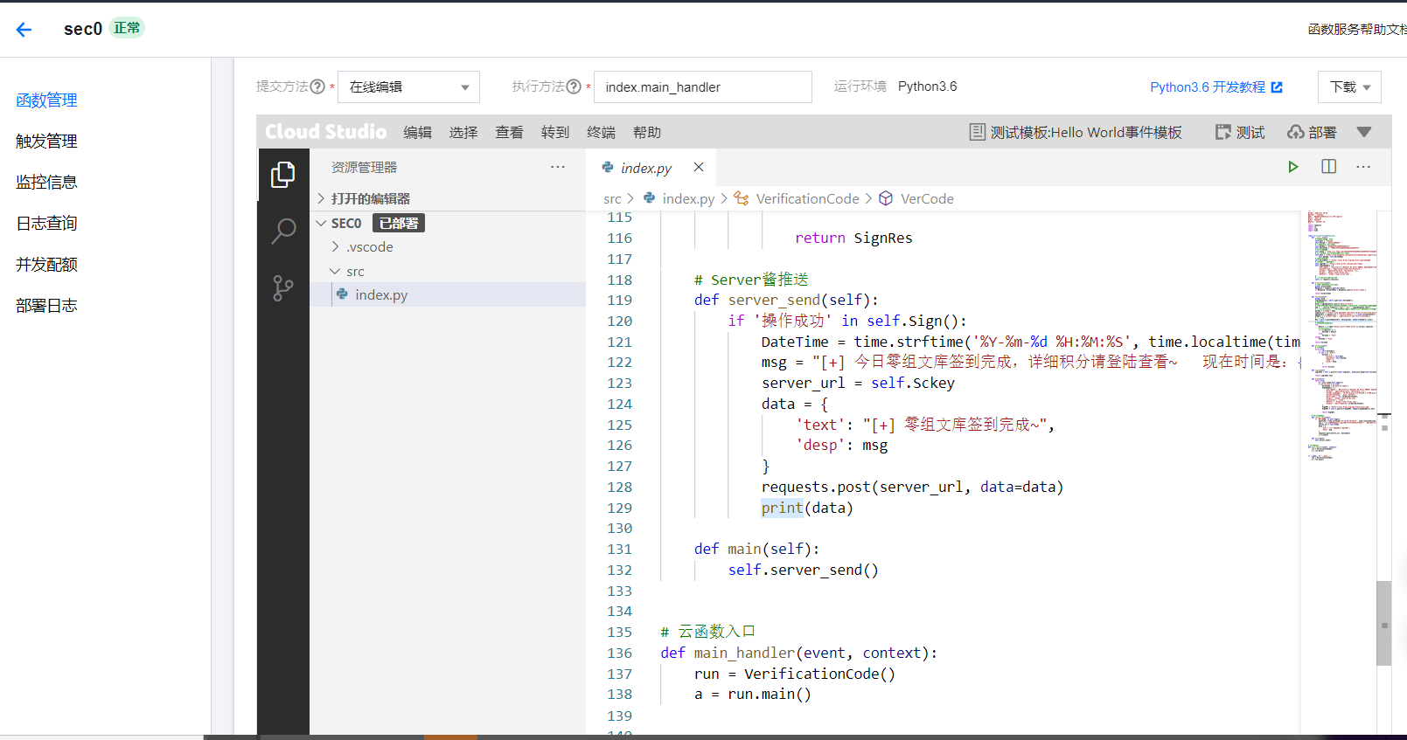Open the 下载 dropdown button
Image resolution: width=1407 pixels, height=740 pixels.
click(1349, 87)
